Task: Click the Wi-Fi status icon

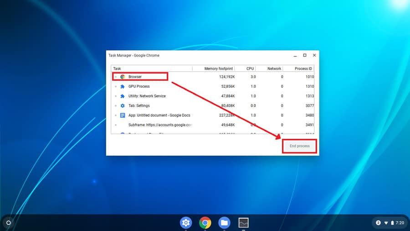Action: (x=386, y=223)
